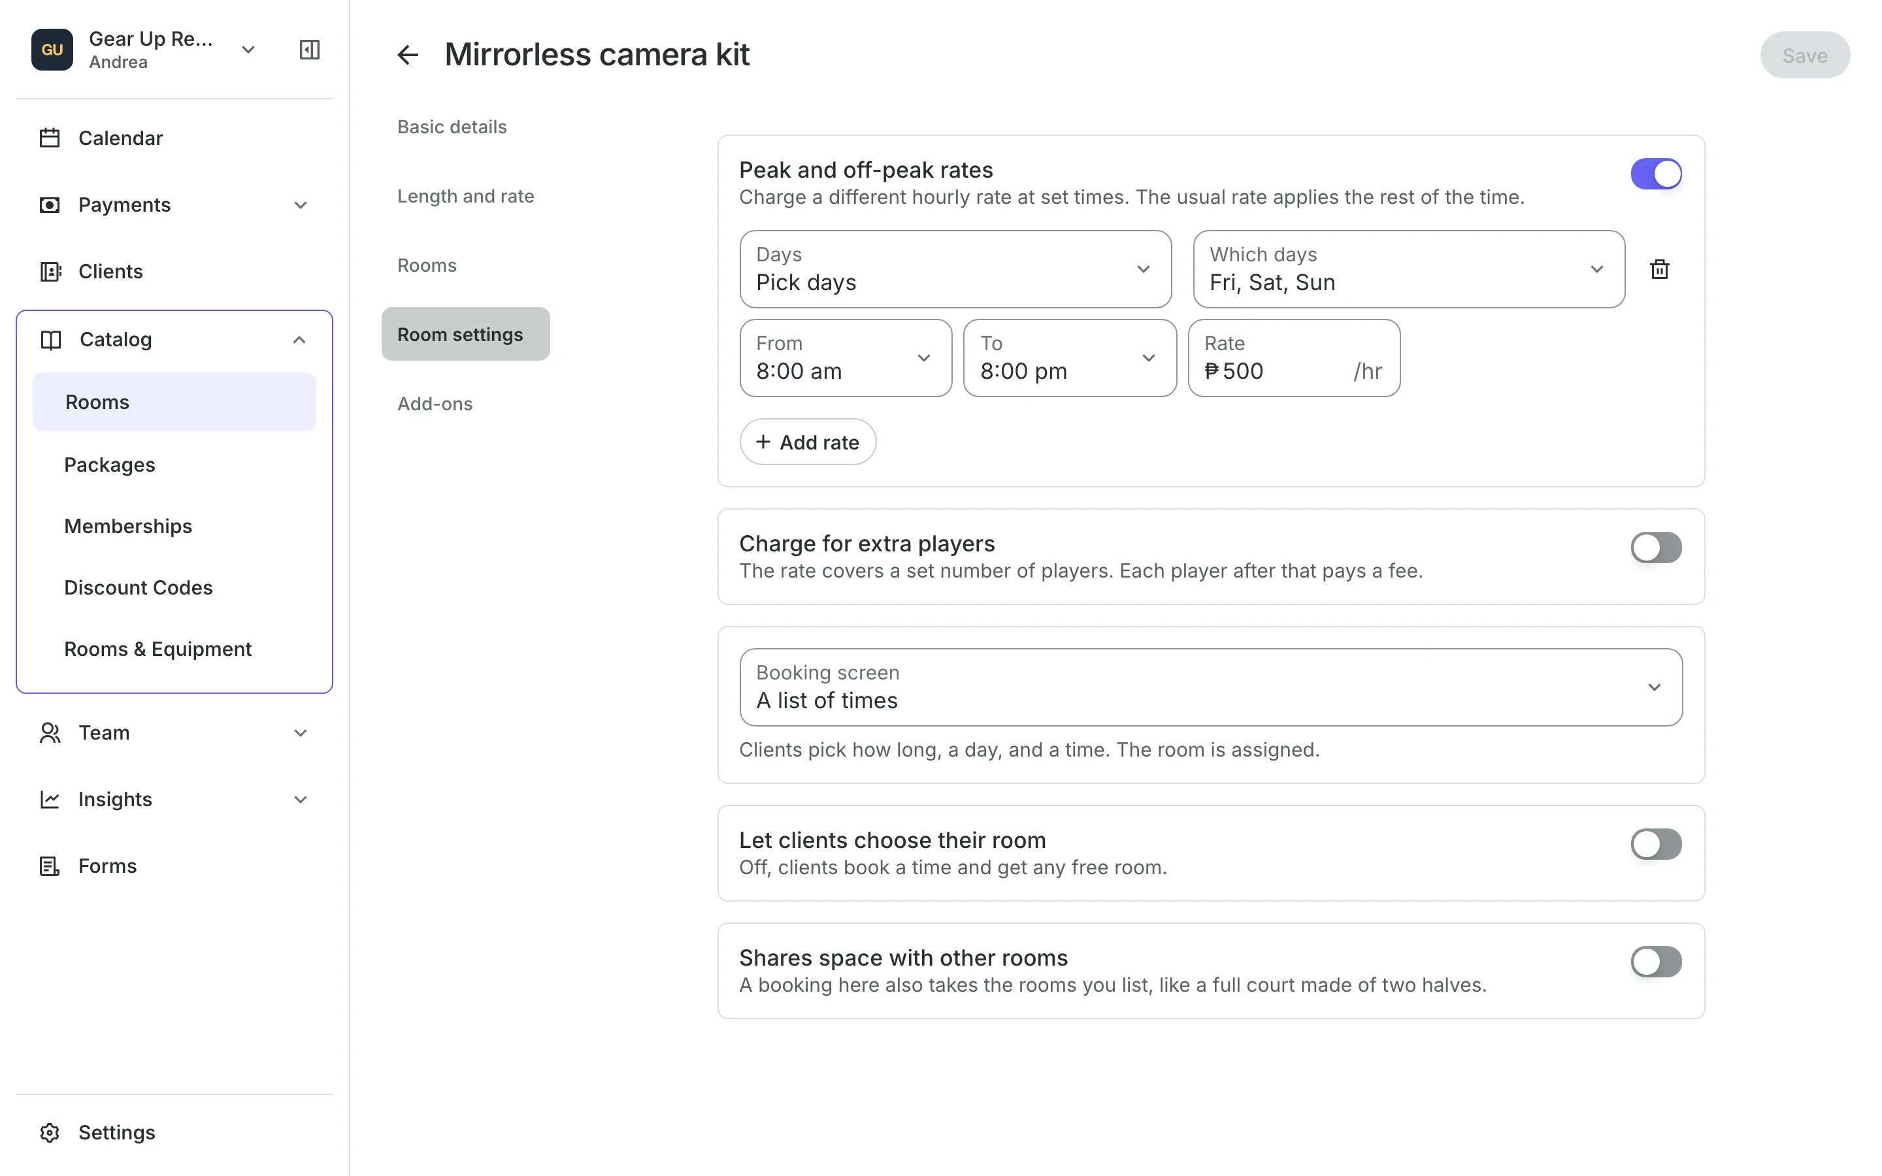
Task: Open Discount Codes in the Catalog
Action: (174, 587)
